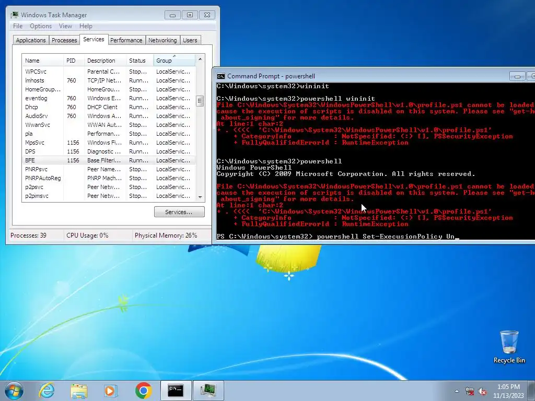Open the Windows Start menu orb
Viewport: 535px width, 401px height.
(x=14, y=391)
